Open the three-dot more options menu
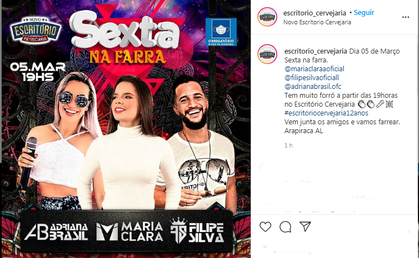 pyautogui.click(x=405, y=17)
